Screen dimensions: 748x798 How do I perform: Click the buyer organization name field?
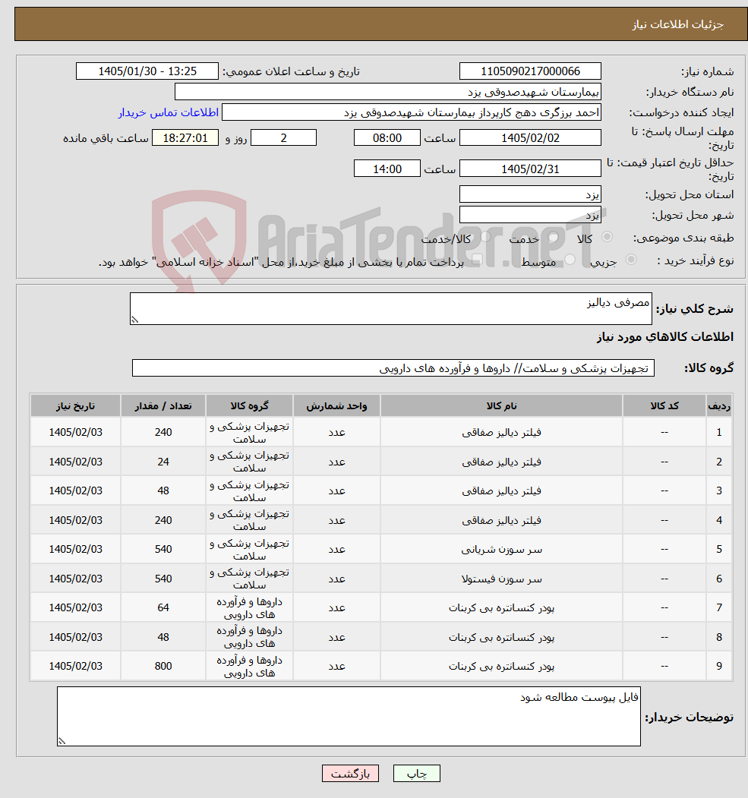388,92
